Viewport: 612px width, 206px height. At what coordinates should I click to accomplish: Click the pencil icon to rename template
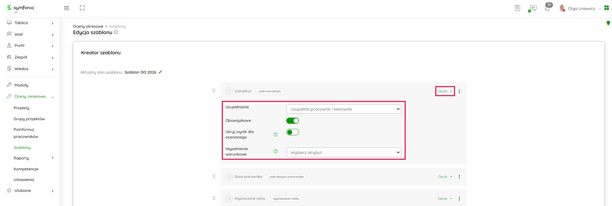[160, 72]
